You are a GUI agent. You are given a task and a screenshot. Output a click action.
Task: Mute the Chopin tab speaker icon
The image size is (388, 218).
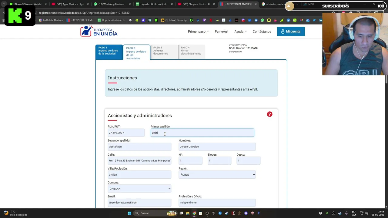point(209,4)
